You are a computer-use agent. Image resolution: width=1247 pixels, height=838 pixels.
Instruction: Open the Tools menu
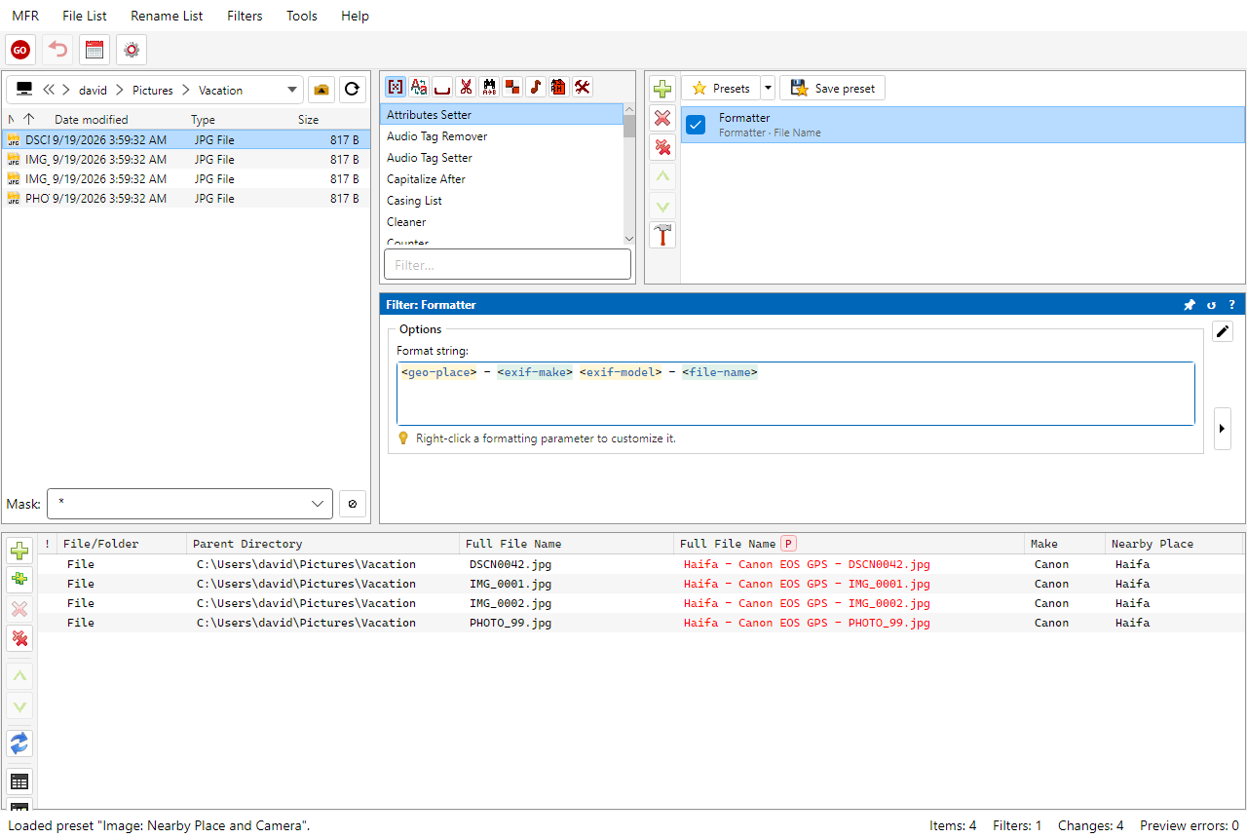click(x=302, y=16)
